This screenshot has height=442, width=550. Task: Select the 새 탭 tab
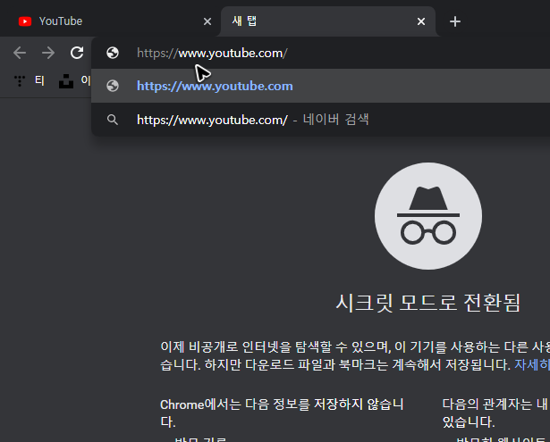tap(328, 21)
